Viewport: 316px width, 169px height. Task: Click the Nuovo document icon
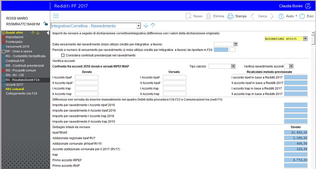(x=189, y=16)
